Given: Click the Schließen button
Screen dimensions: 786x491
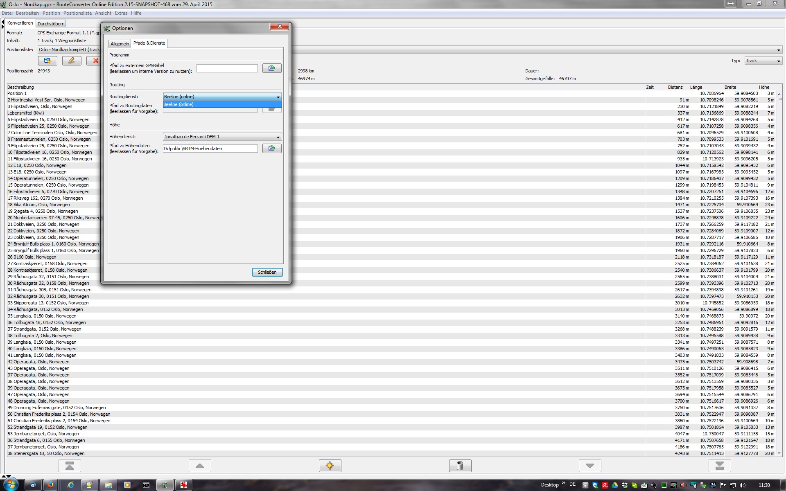Looking at the screenshot, I should click(x=267, y=272).
